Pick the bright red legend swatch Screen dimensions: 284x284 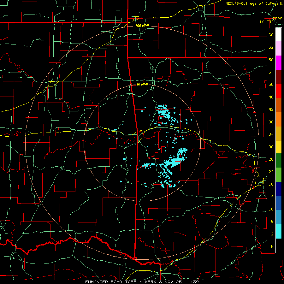[279, 91]
